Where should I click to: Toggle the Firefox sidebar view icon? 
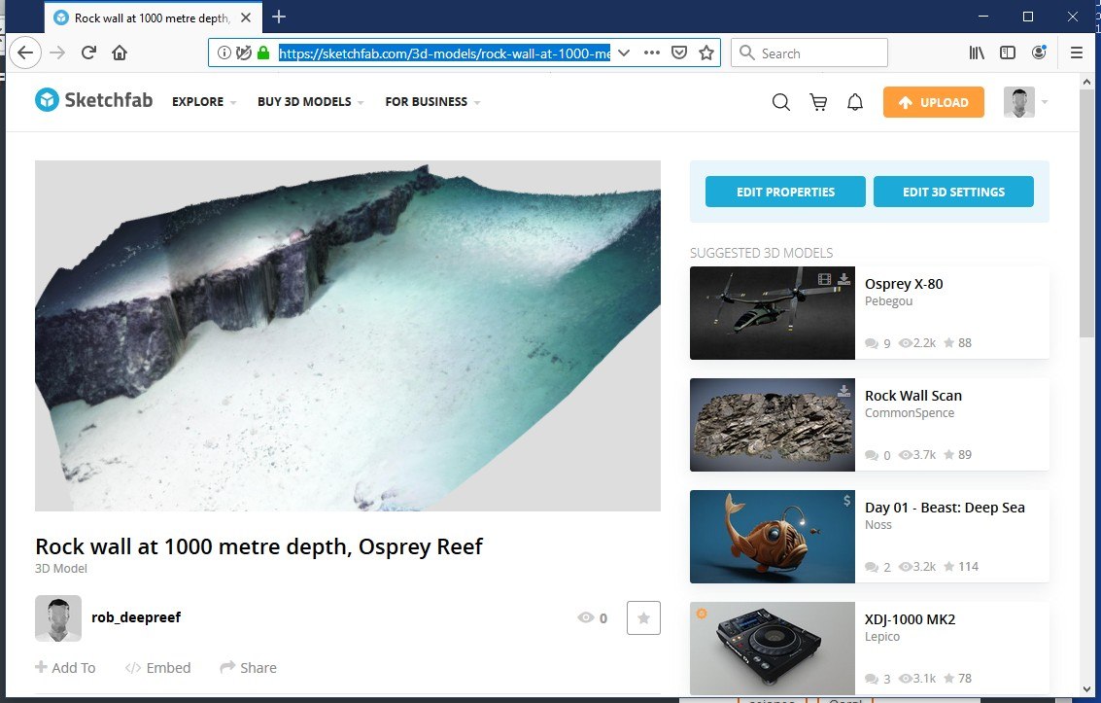[1008, 53]
